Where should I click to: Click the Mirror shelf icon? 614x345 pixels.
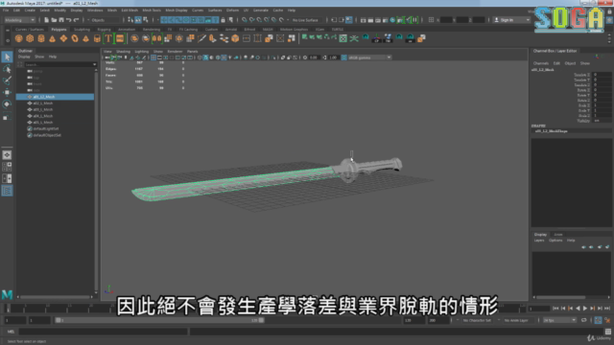click(x=156, y=38)
